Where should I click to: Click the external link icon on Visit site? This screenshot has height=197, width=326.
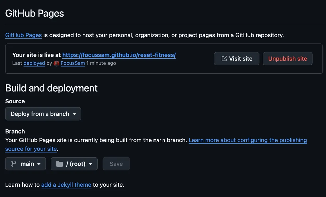pyautogui.click(x=224, y=59)
